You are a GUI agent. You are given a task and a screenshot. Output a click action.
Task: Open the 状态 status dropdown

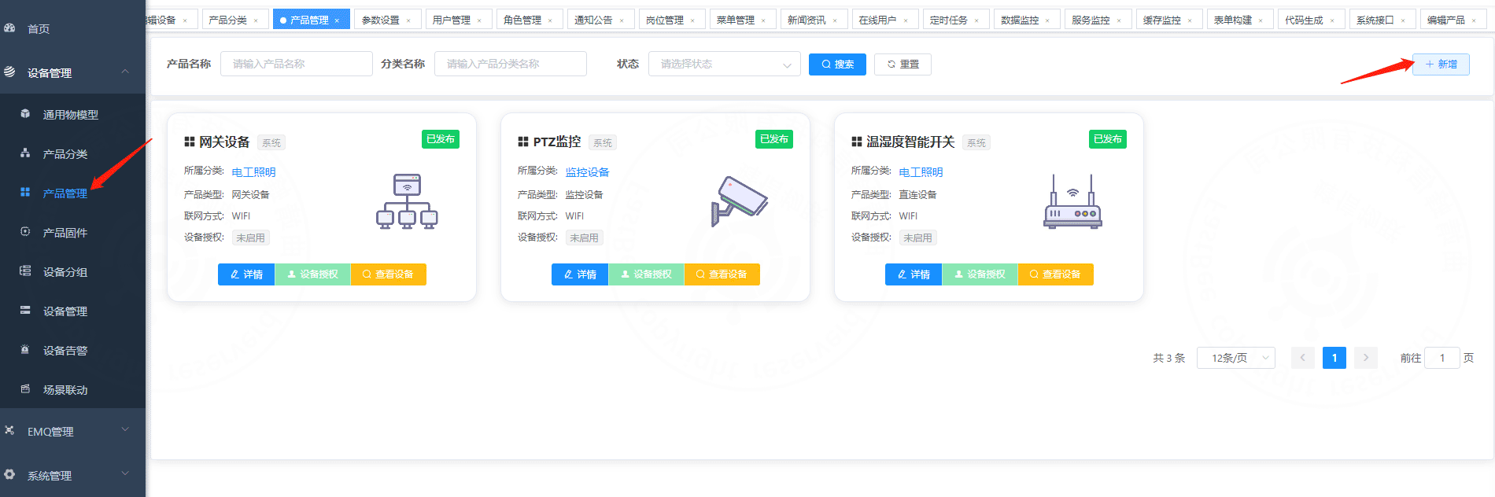point(724,64)
